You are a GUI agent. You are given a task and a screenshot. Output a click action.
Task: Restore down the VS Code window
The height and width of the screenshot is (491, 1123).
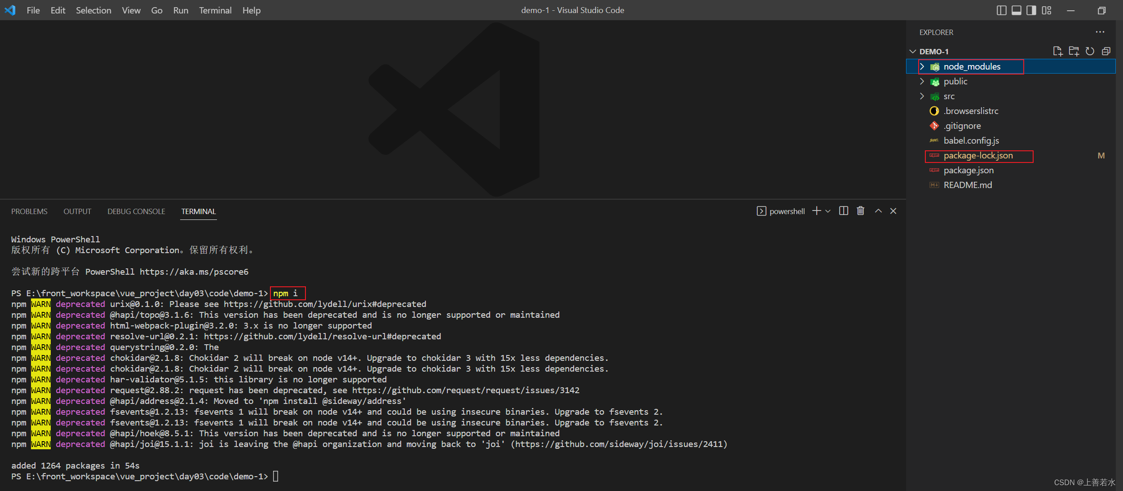click(1101, 10)
